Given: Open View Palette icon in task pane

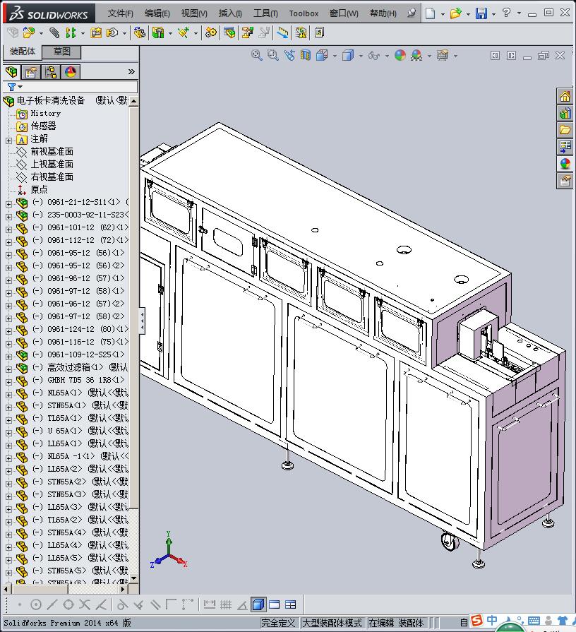Looking at the screenshot, I should pyautogui.click(x=565, y=147).
